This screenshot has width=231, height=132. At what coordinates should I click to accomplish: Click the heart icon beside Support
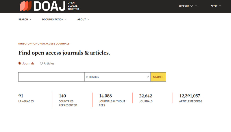pos(191,6)
